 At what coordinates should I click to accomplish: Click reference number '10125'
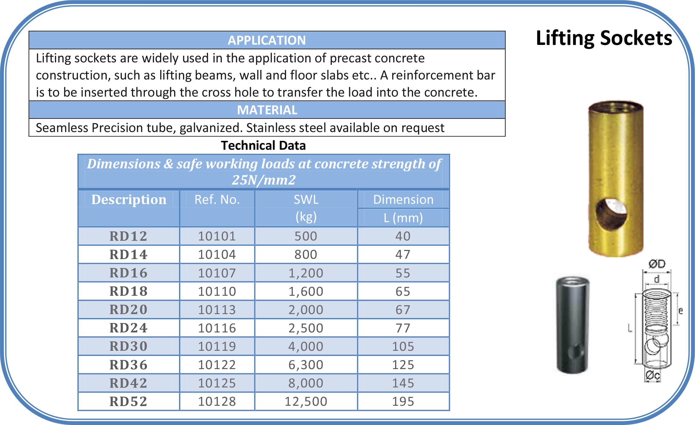pyautogui.click(x=217, y=383)
